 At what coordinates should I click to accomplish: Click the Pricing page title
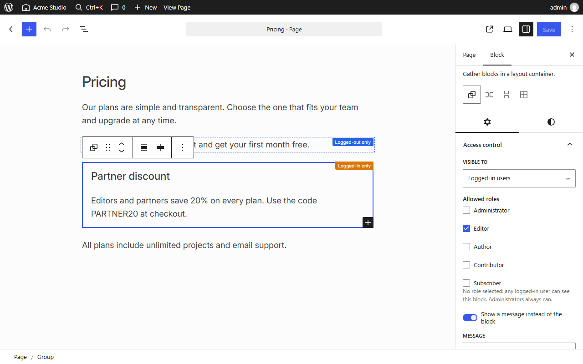[x=104, y=82]
